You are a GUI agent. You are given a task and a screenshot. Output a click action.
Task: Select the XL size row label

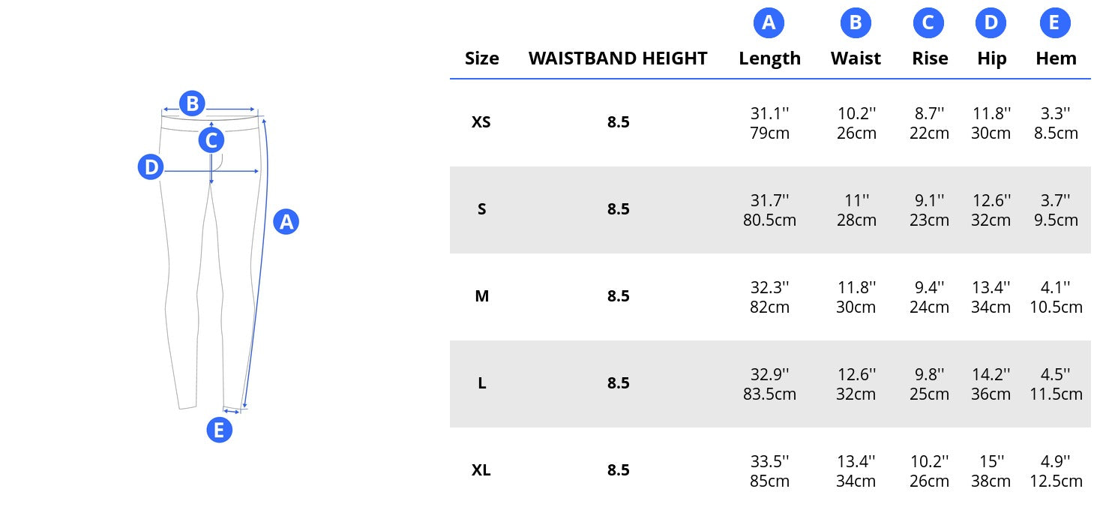[481, 470]
